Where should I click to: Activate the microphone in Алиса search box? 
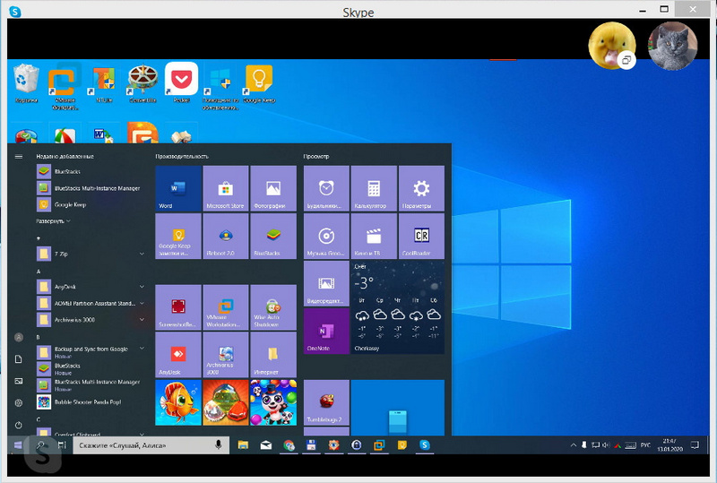[x=219, y=445]
